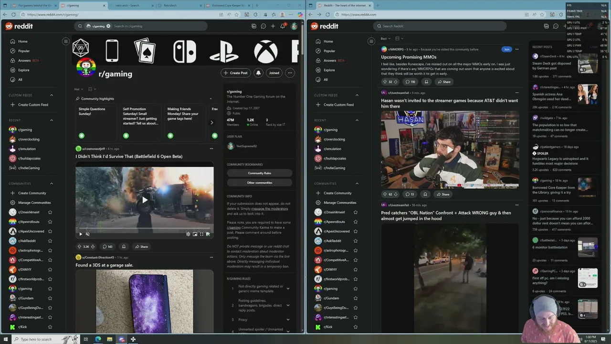Star r/Apexrollouts in the left sidebar

click(x=50, y=222)
